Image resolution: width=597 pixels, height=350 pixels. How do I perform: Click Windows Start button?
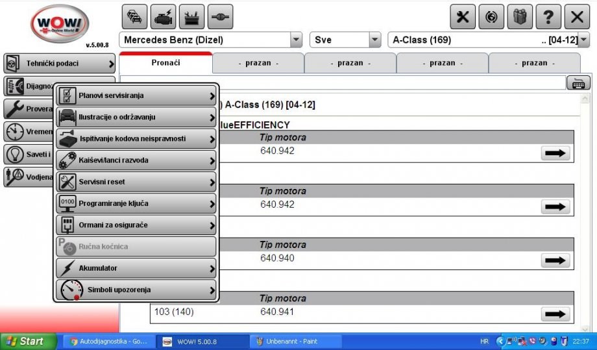coord(25,341)
